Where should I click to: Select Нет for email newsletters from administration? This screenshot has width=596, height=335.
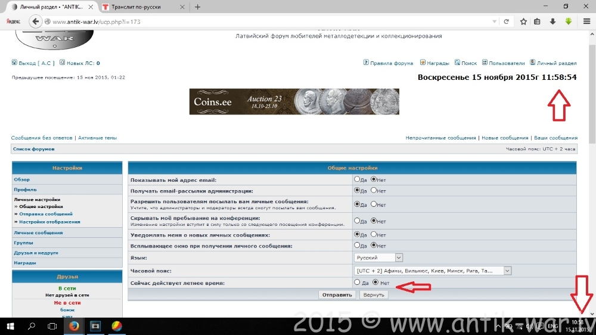[x=374, y=190]
